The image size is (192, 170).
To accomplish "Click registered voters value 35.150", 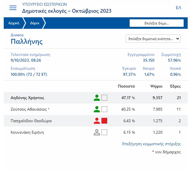I will tap(149, 60).
